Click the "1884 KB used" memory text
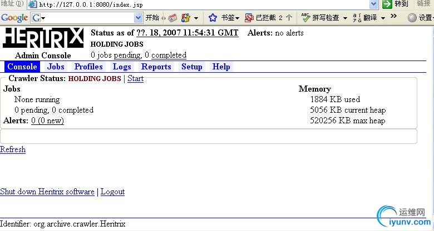Image resolution: width=434 pixels, height=231 pixels. click(x=335, y=99)
